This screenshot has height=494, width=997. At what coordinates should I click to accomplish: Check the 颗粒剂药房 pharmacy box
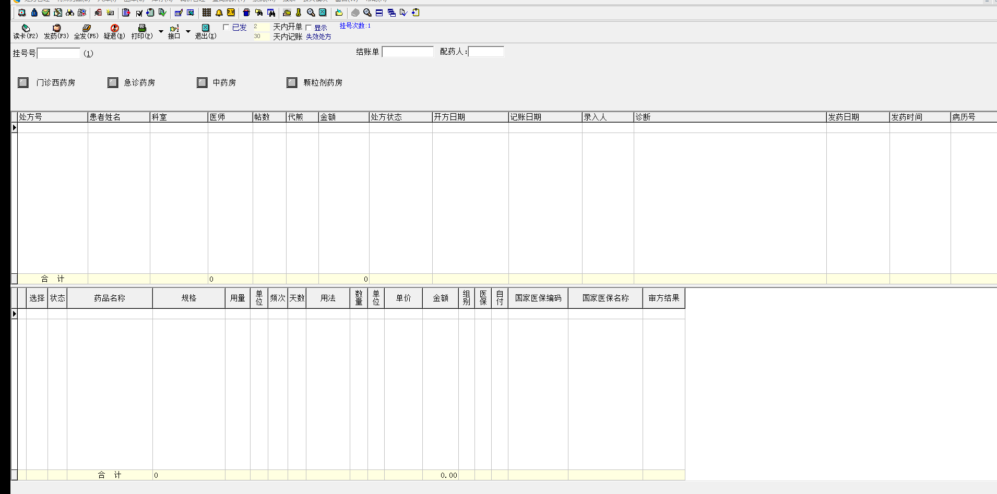[292, 82]
